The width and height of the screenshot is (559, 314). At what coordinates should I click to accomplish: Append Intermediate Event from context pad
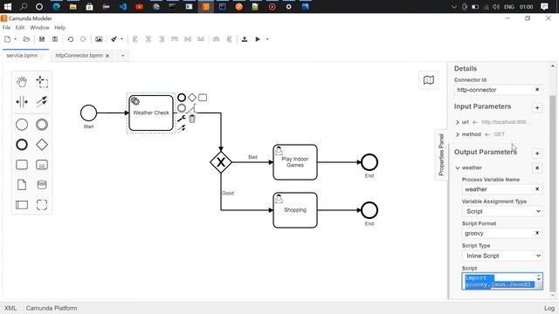pos(182,108)
